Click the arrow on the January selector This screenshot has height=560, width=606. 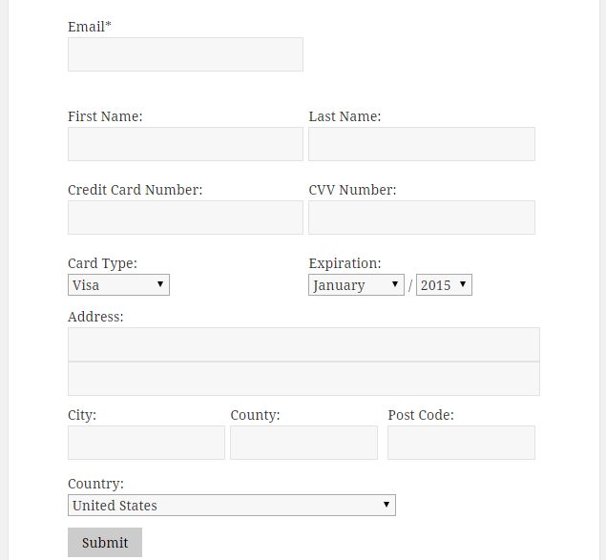pos(394,284)
